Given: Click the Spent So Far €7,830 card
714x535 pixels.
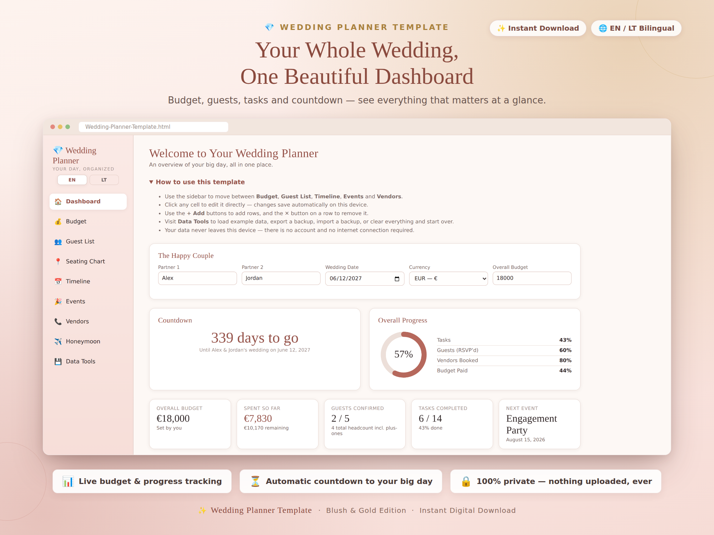Looking at the screenshot, I should point(277,424).
